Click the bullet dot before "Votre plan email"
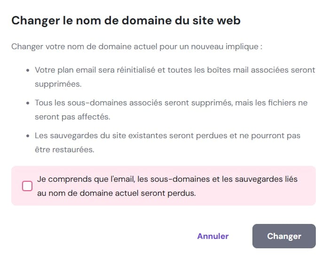The width and height of the screenshot is (329, 260). click(x=27, y=70)
